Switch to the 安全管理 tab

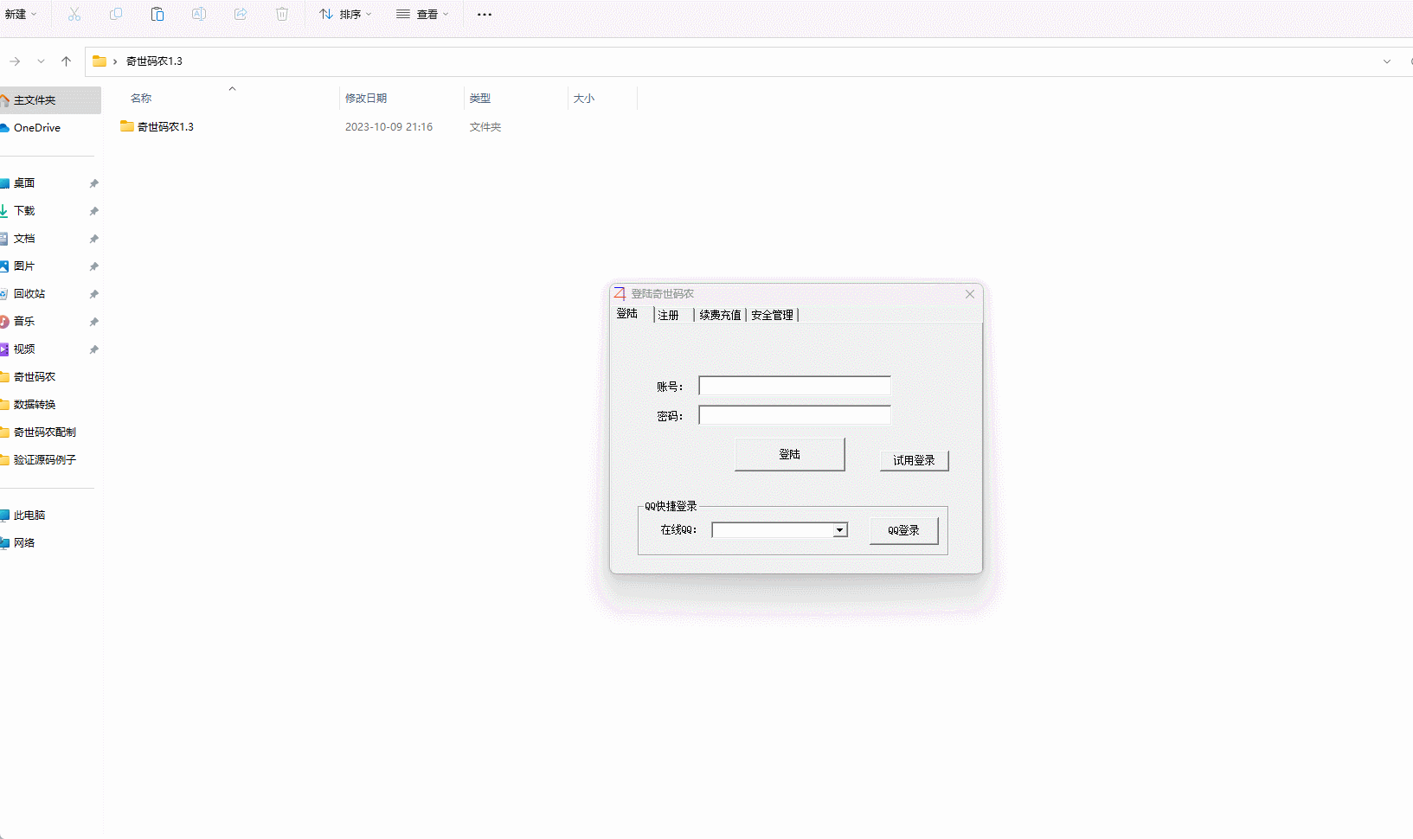click(x=772, y=315)
